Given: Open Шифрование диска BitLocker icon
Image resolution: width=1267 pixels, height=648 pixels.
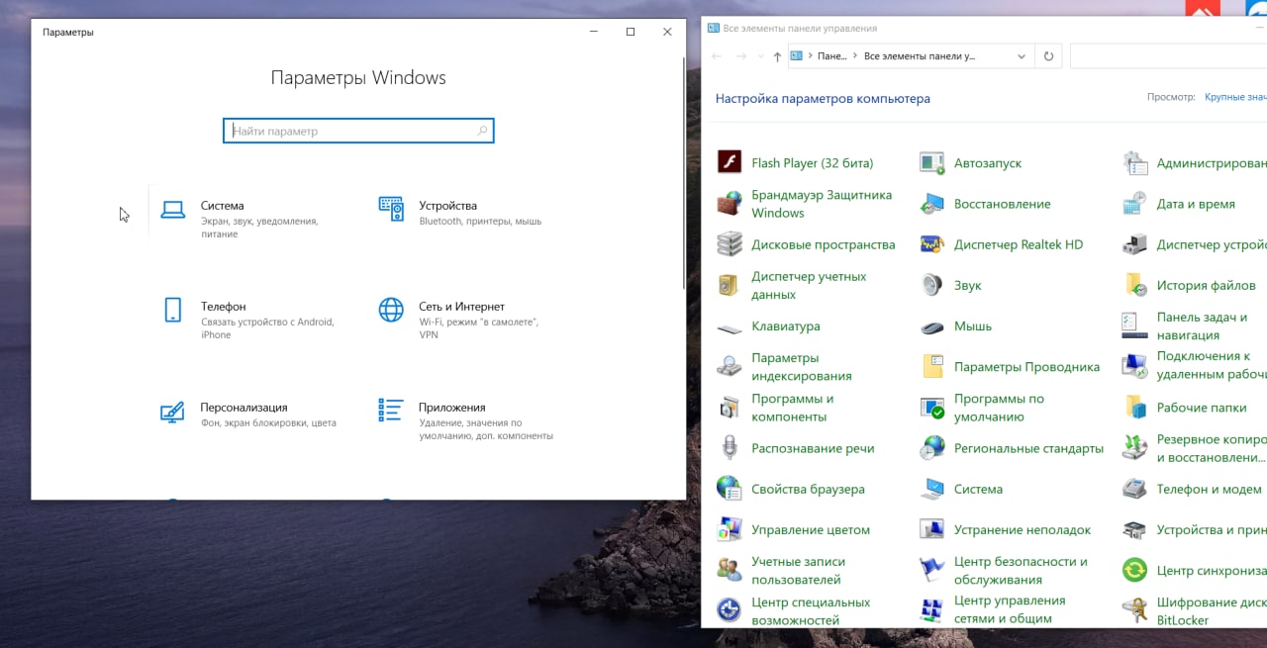Looking at the screenshot, I should click(x=1134, y=610).
